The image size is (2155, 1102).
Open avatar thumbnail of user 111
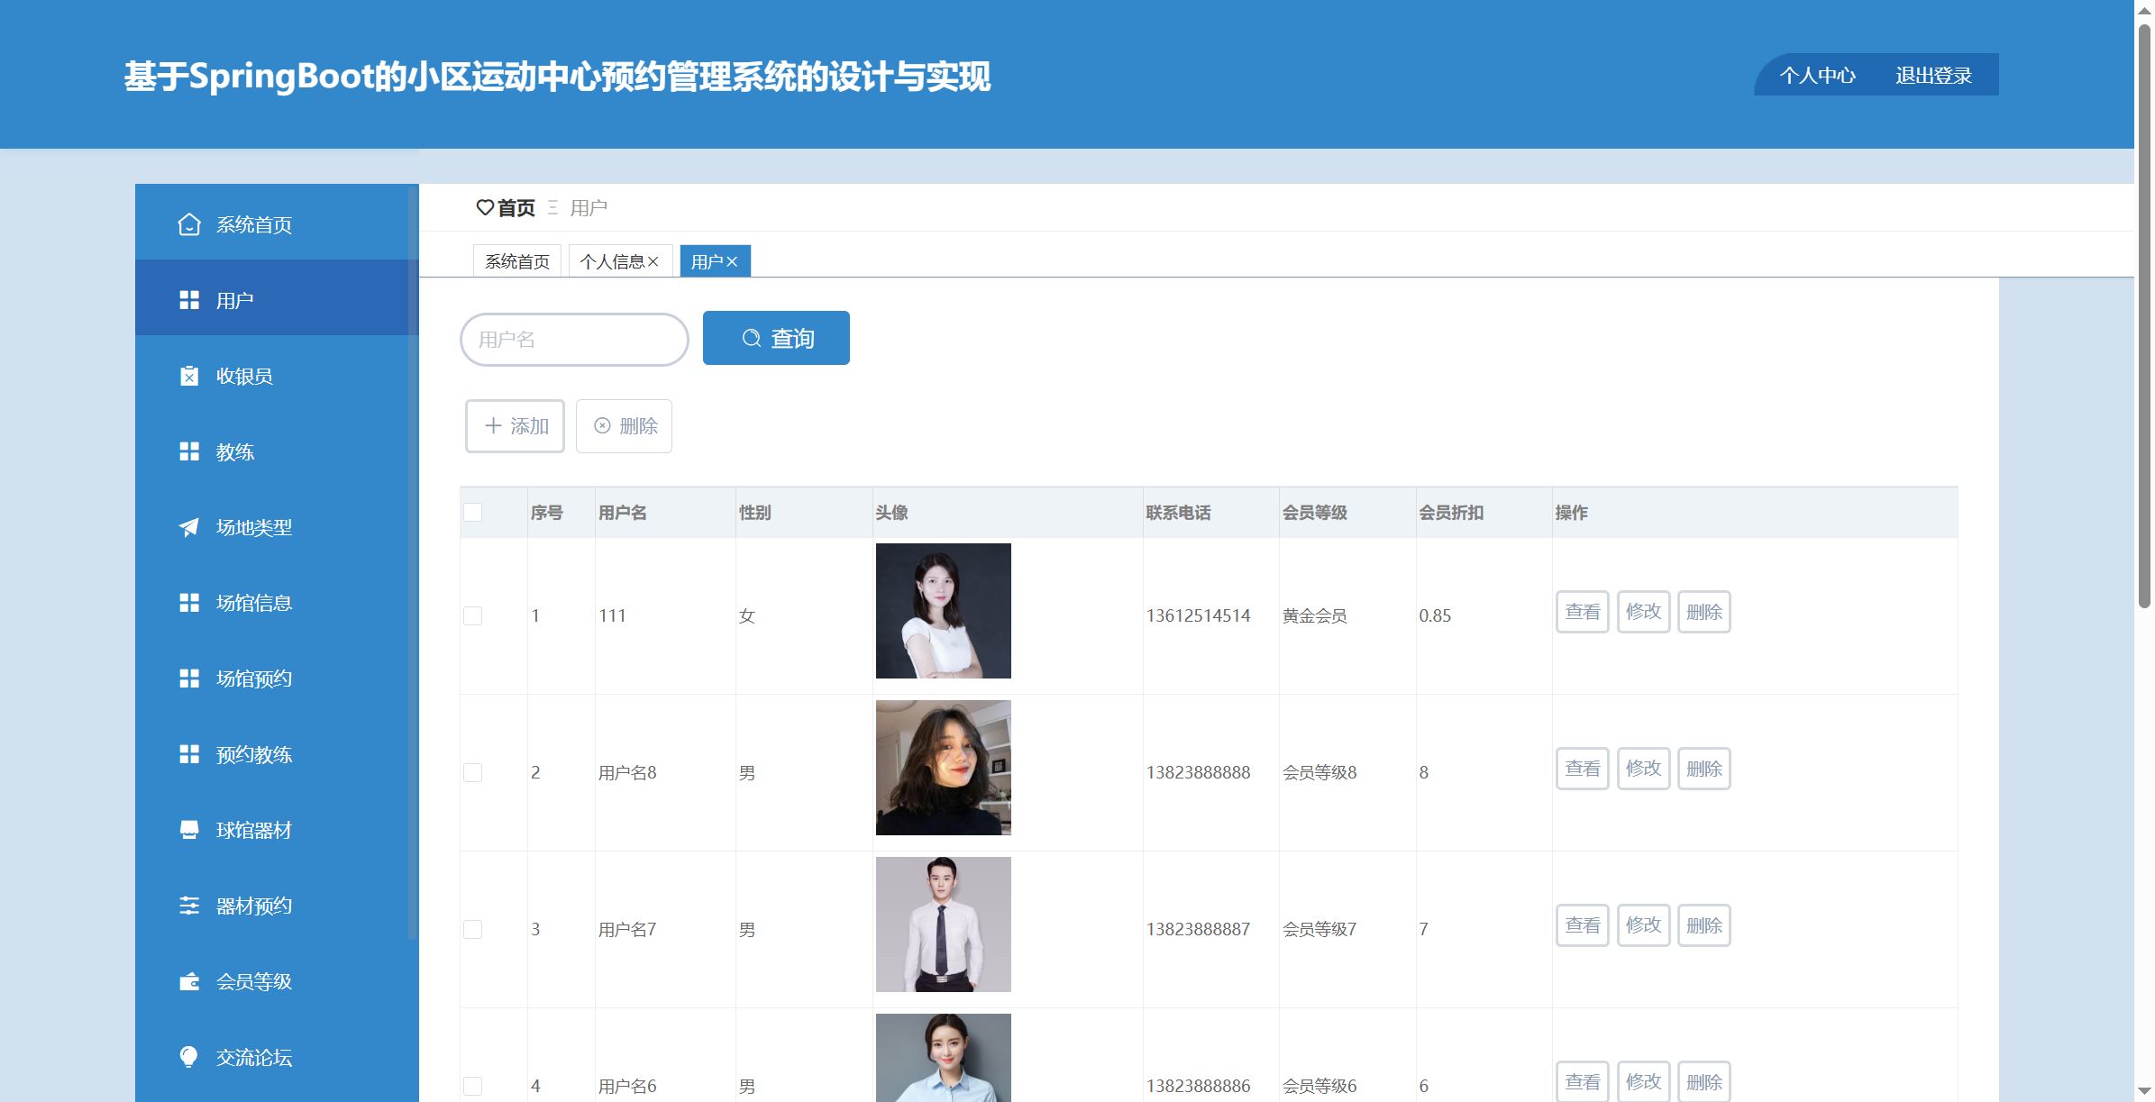click(944, 611)
